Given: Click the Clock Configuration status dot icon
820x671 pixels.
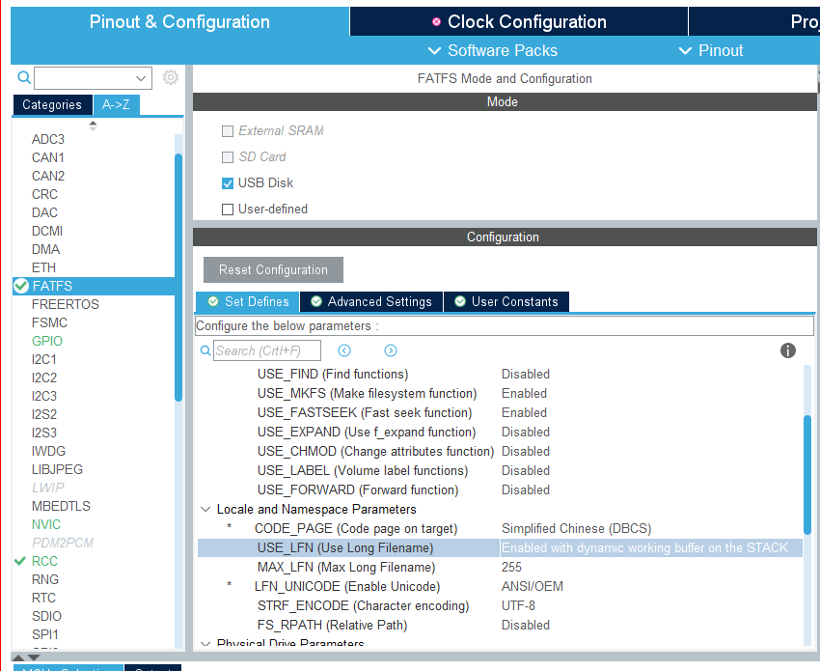Looking at the screenshot, I should [x=436, y=22].
